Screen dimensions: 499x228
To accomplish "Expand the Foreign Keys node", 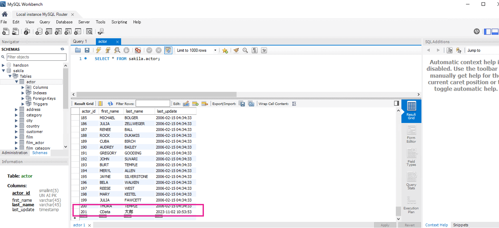I will click(x=23, y=99).
